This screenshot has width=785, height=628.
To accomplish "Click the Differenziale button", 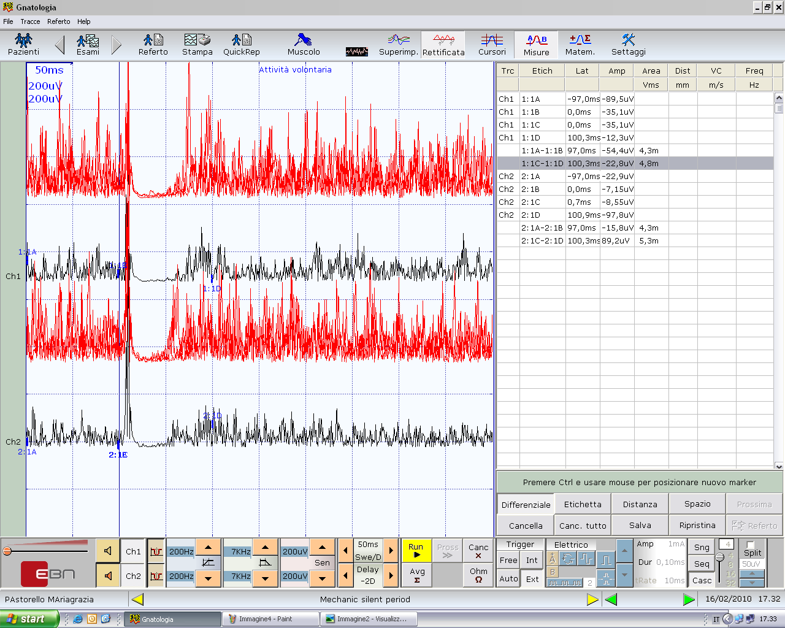I will coord(526,505).
